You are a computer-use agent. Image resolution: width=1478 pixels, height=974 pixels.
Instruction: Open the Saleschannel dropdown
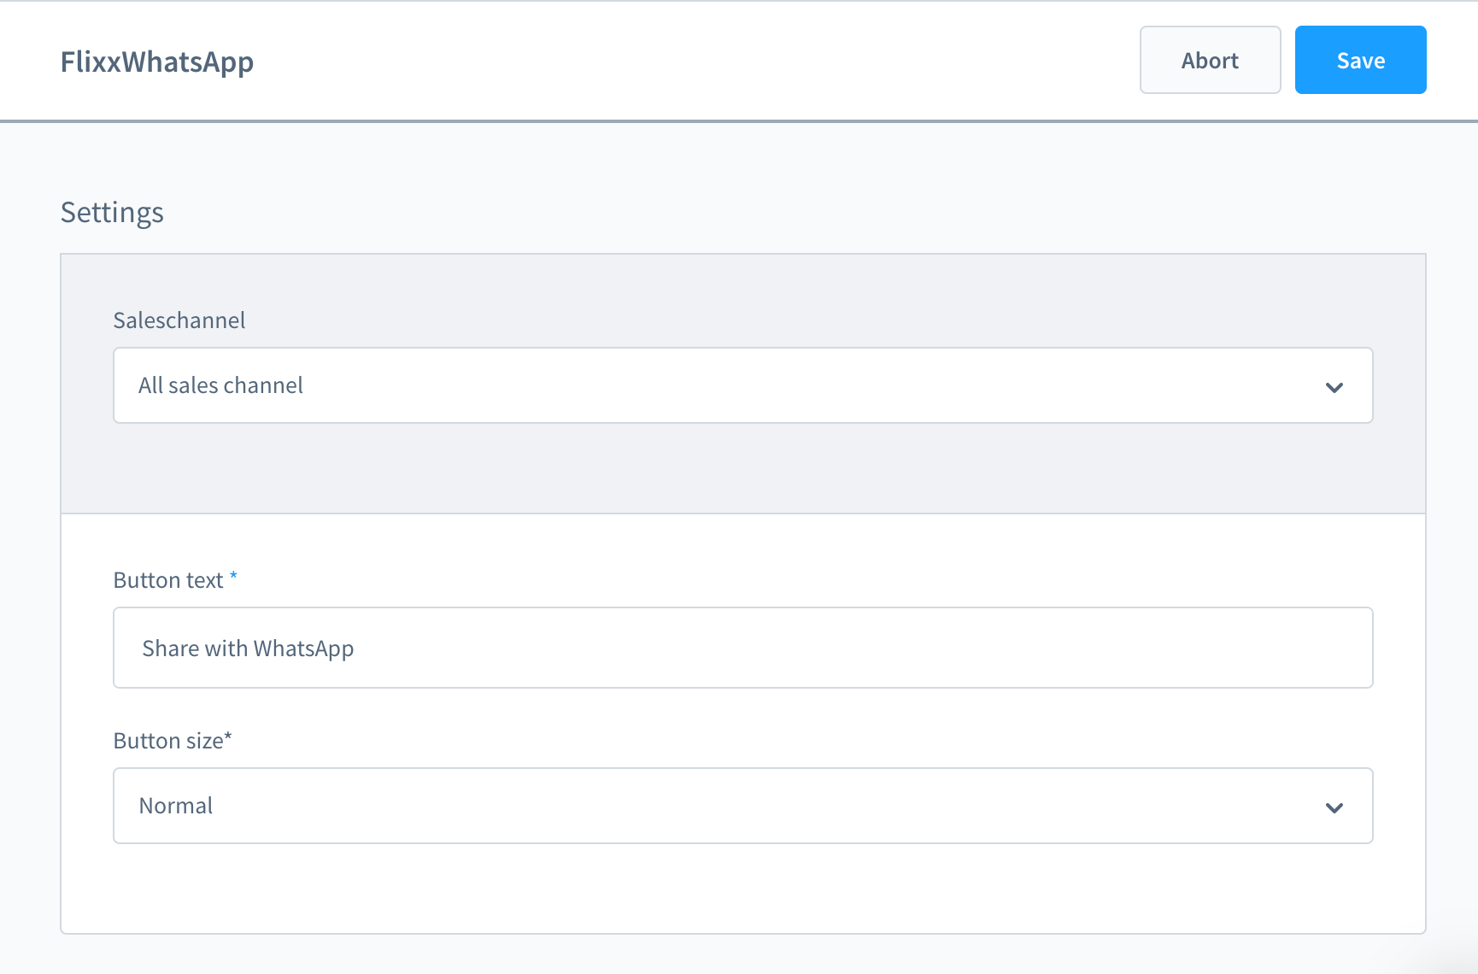click(x=742, y=385)
